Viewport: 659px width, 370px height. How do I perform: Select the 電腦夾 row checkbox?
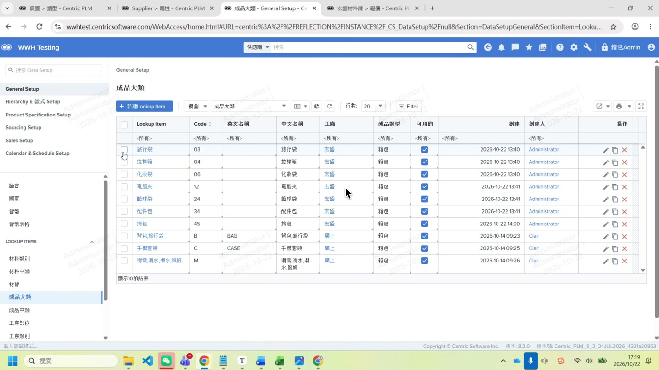(124, 187)
